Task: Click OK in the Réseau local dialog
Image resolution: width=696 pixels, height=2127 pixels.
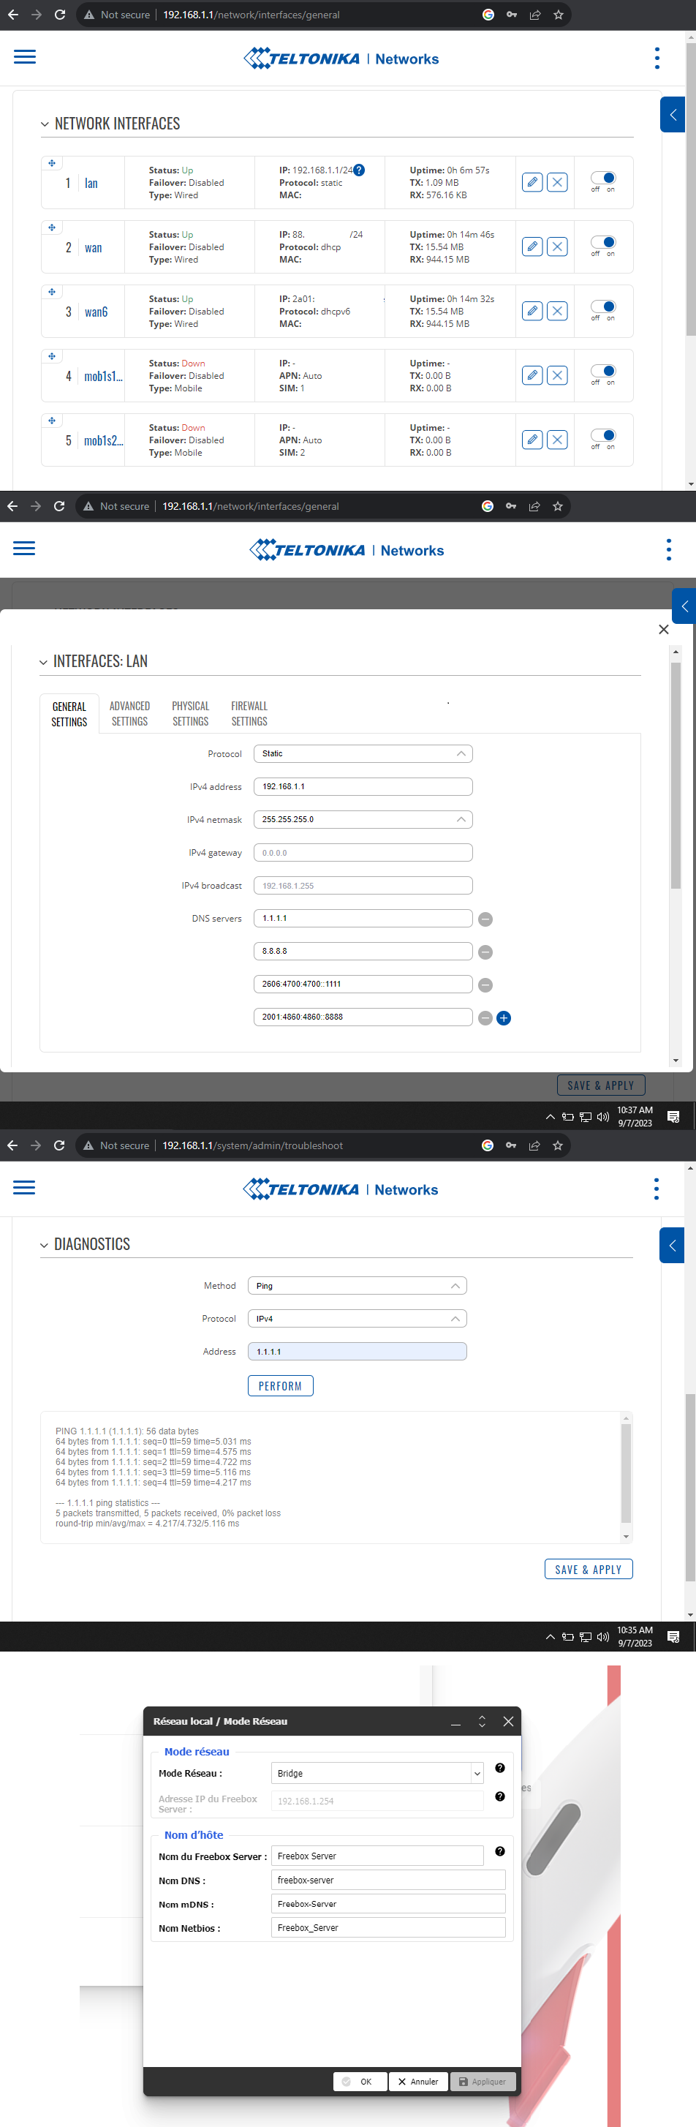Action: 360,2082
